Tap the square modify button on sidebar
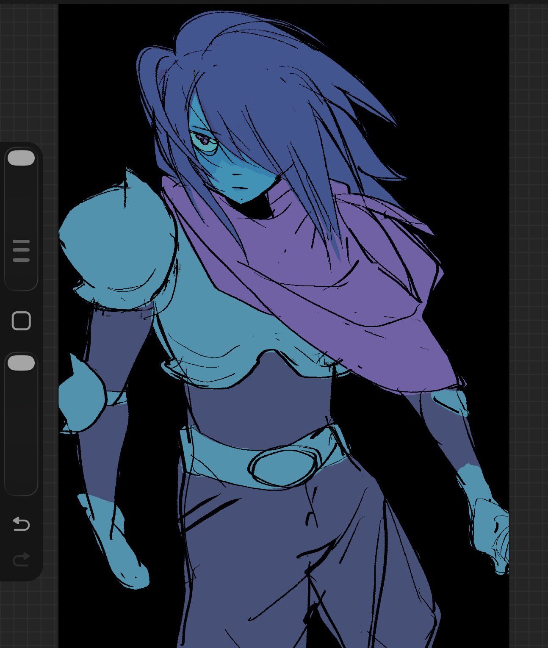 [x=21, y=321]
